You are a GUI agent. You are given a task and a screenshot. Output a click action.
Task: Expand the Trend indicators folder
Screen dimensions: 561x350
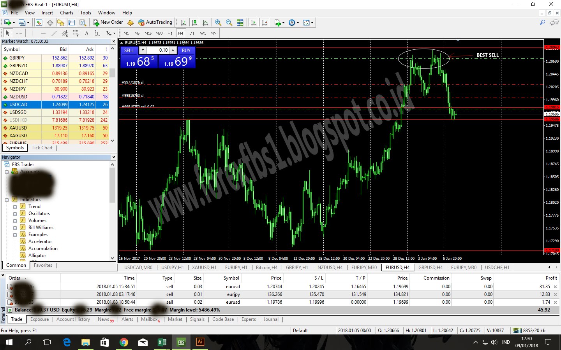[15, 206]
